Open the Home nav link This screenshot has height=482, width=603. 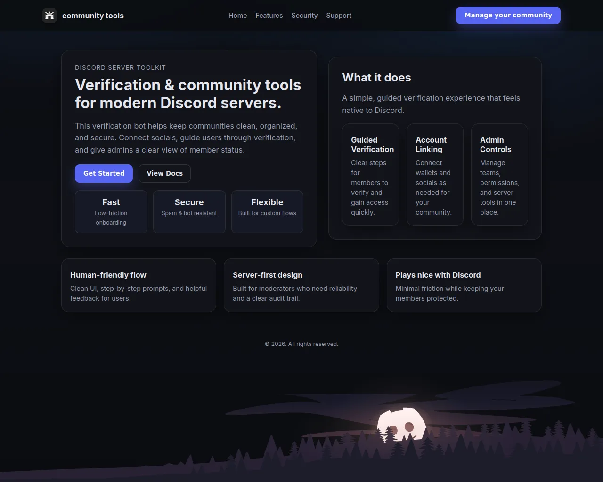[237, 16]
